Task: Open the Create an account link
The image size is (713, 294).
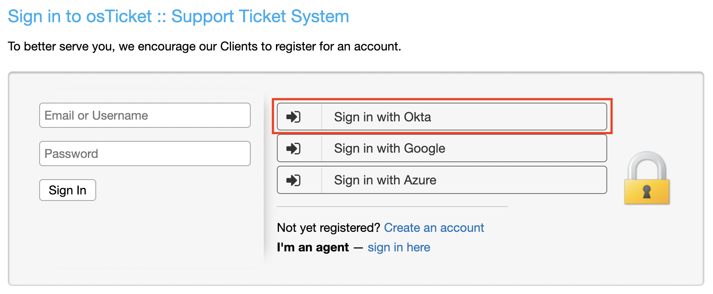Action: point(434,227)
